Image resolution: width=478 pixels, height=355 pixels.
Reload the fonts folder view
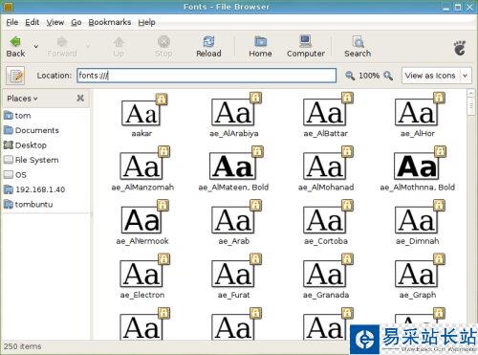pyautogui.click(x=208, y=46)
